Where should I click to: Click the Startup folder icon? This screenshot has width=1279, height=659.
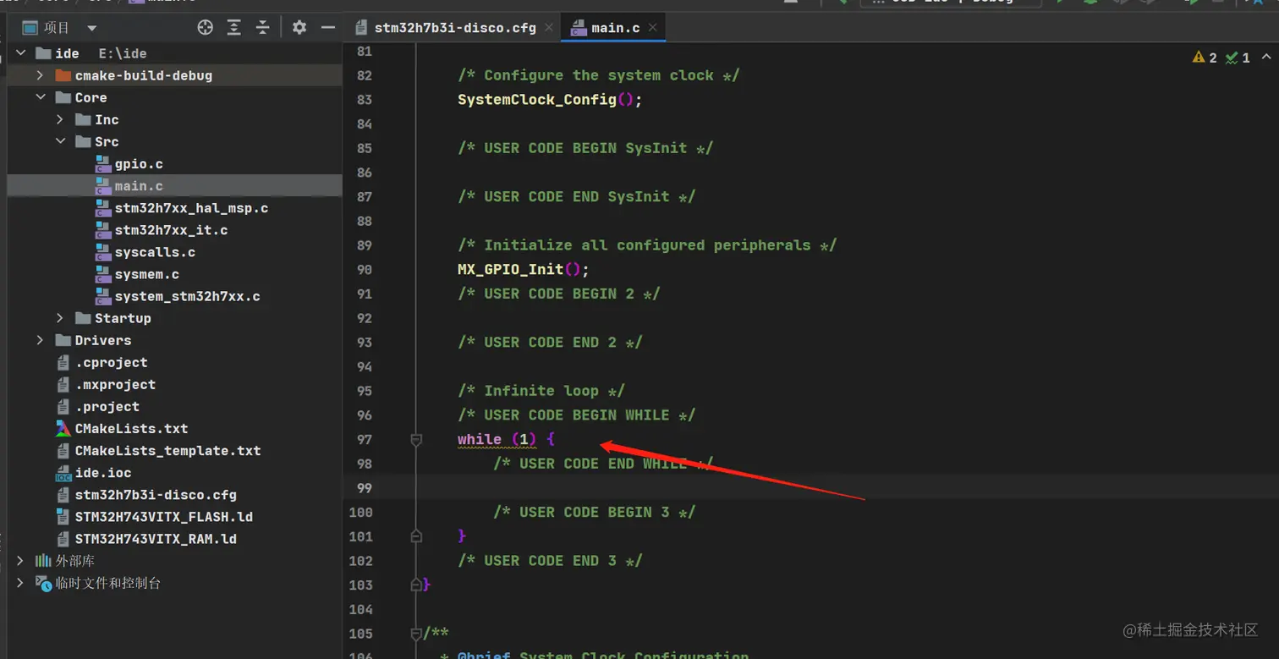[x=83, y=318]
